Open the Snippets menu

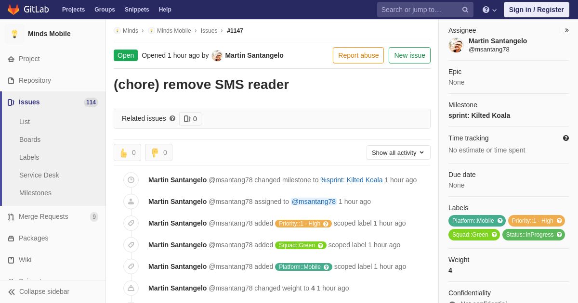137,10
